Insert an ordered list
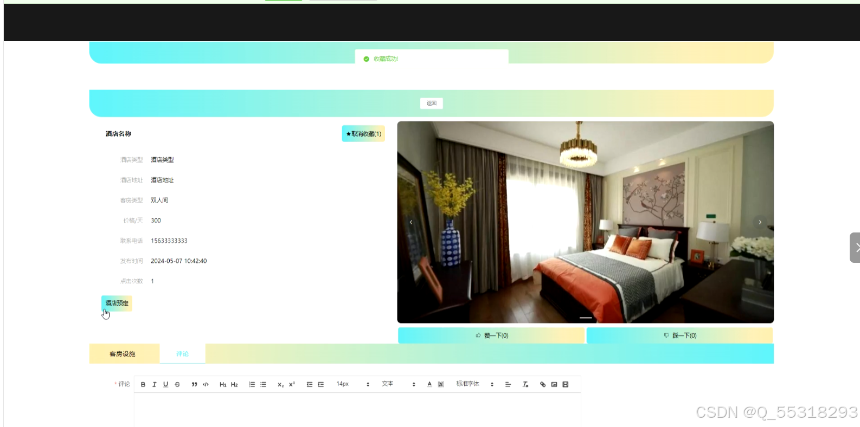The height and width of the screenshot is (427, 860). [252, 384]
